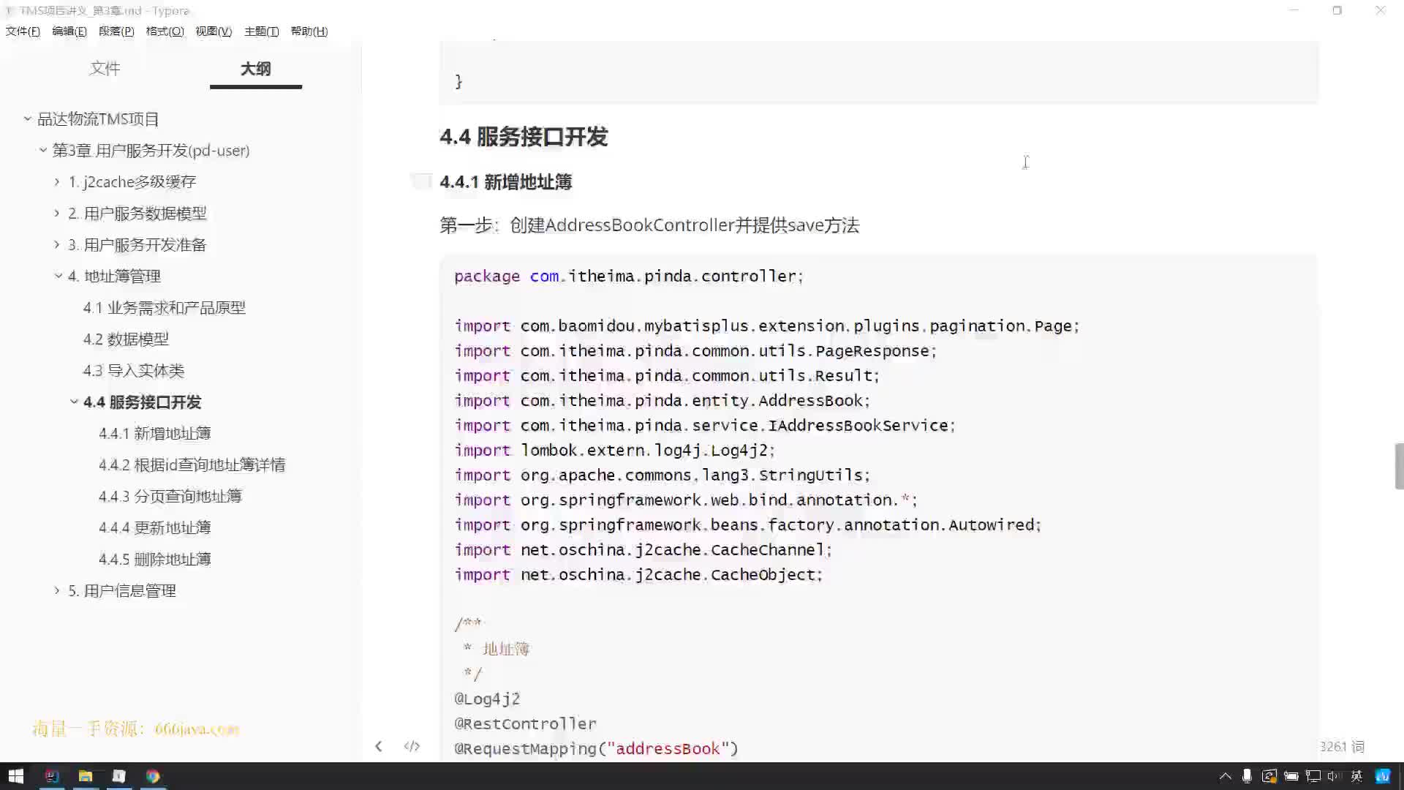Click the package com.itheima.pinda.controller line

[629, 276]
